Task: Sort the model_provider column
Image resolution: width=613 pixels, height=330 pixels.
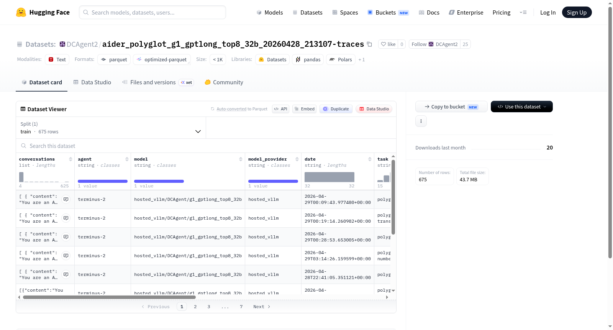Action: [297, 159]
